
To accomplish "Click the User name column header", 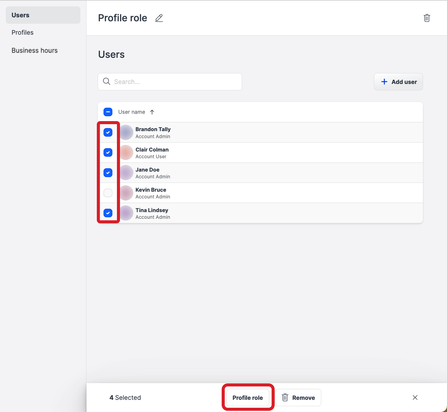I will tap(132, 112).
